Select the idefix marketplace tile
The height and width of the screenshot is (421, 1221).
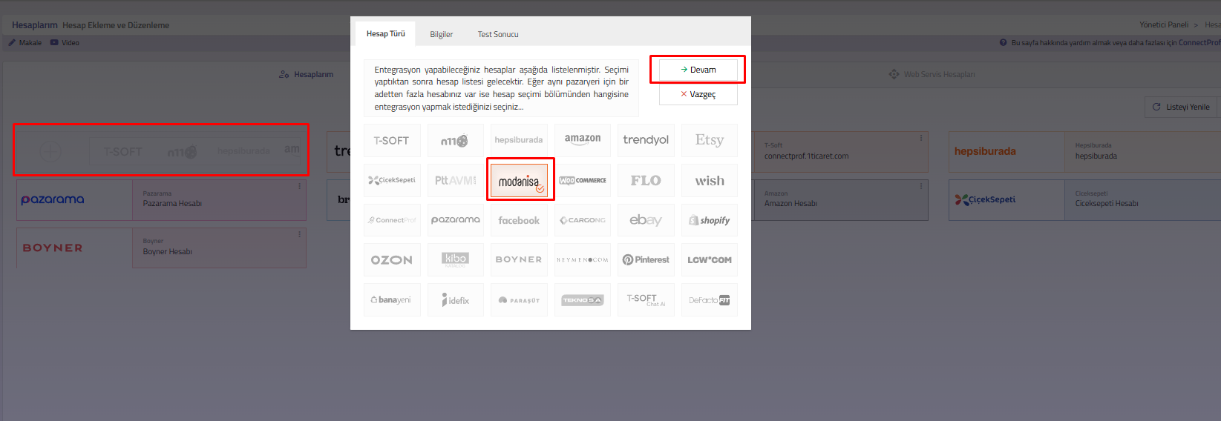tap(455, 300)
